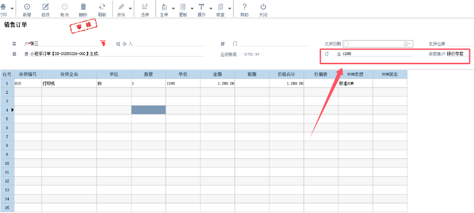Click the BOM状态 column header
The image size is (474, 213).
pyautogui.click(x=390, y=74)
